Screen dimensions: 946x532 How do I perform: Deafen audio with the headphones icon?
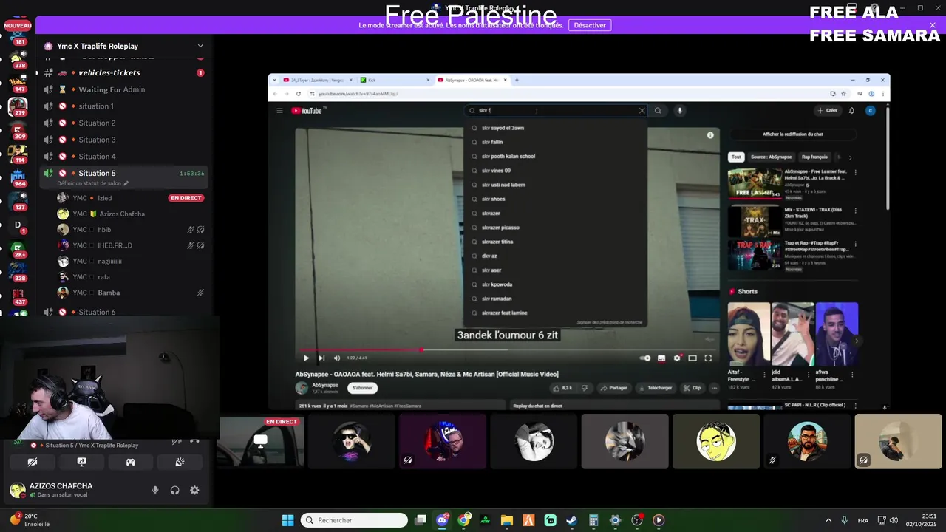tap(175, 490)
